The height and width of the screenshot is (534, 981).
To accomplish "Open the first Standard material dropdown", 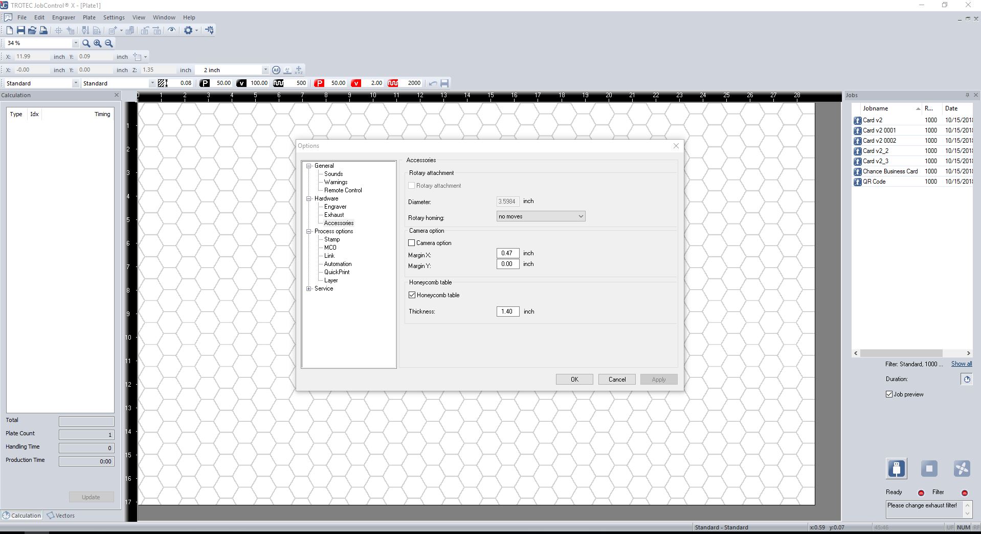I will 76,83.
